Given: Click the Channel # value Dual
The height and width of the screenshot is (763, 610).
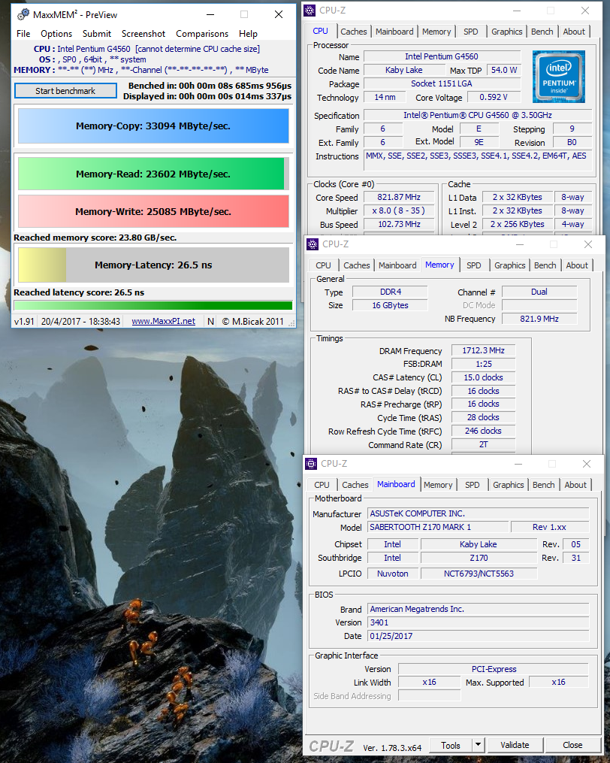Looking at the screenshot, I should [539, 292].
